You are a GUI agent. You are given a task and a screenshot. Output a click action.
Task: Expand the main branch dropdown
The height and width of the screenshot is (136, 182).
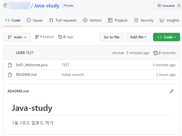(x=17, y=37)
